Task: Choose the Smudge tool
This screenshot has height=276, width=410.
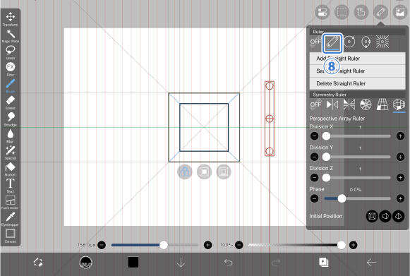Action: pyautogui.click(x=10, y=119)
